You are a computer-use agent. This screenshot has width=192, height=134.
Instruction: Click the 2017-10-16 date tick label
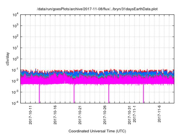pyautogui.click(x=55, y=115)
